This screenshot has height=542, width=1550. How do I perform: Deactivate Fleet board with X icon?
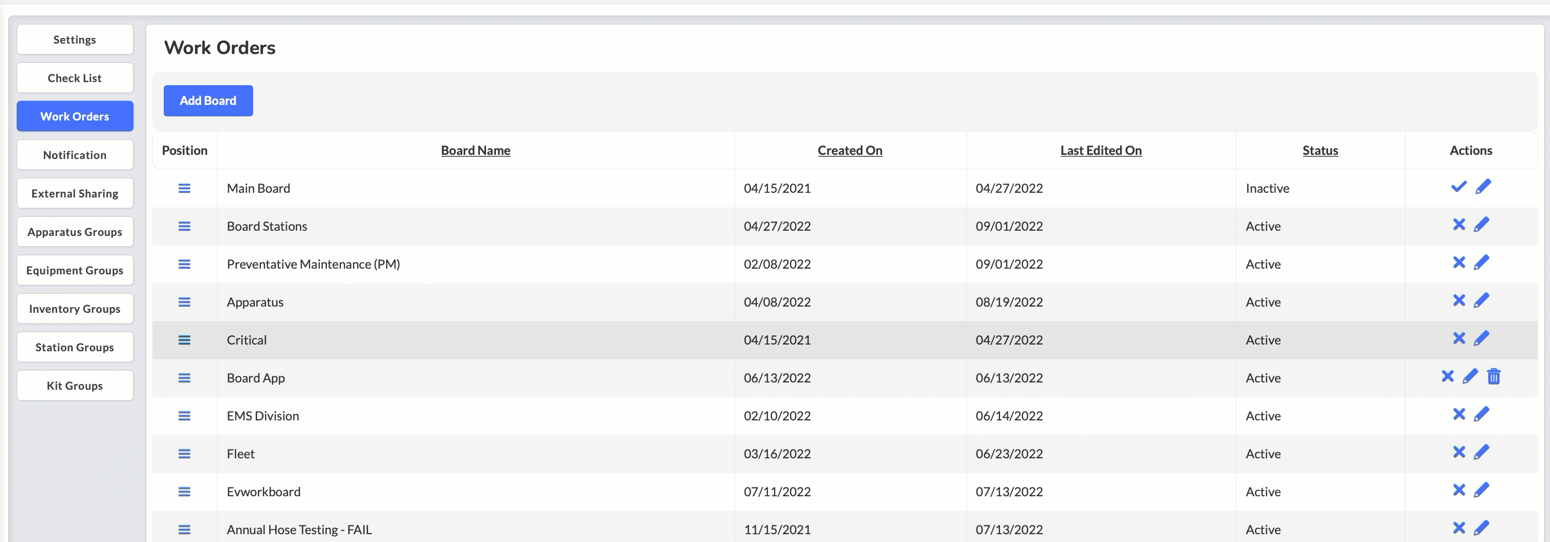[x=1459, y=452]
